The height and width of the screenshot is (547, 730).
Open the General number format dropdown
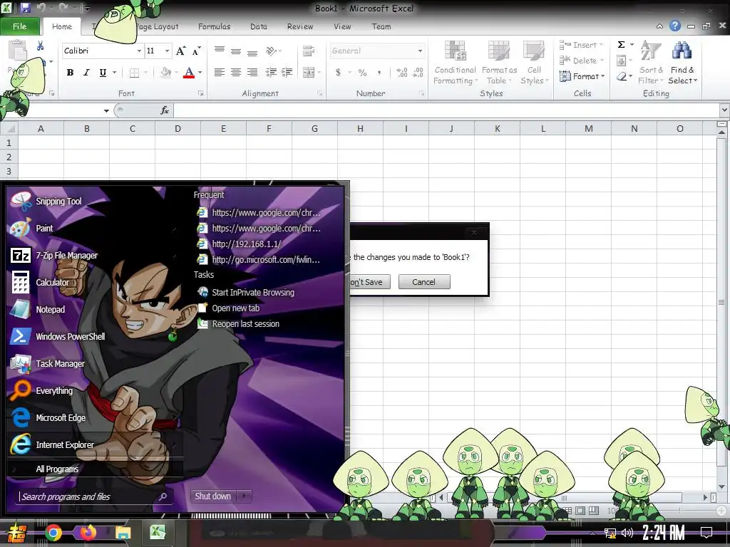(420, 51)
